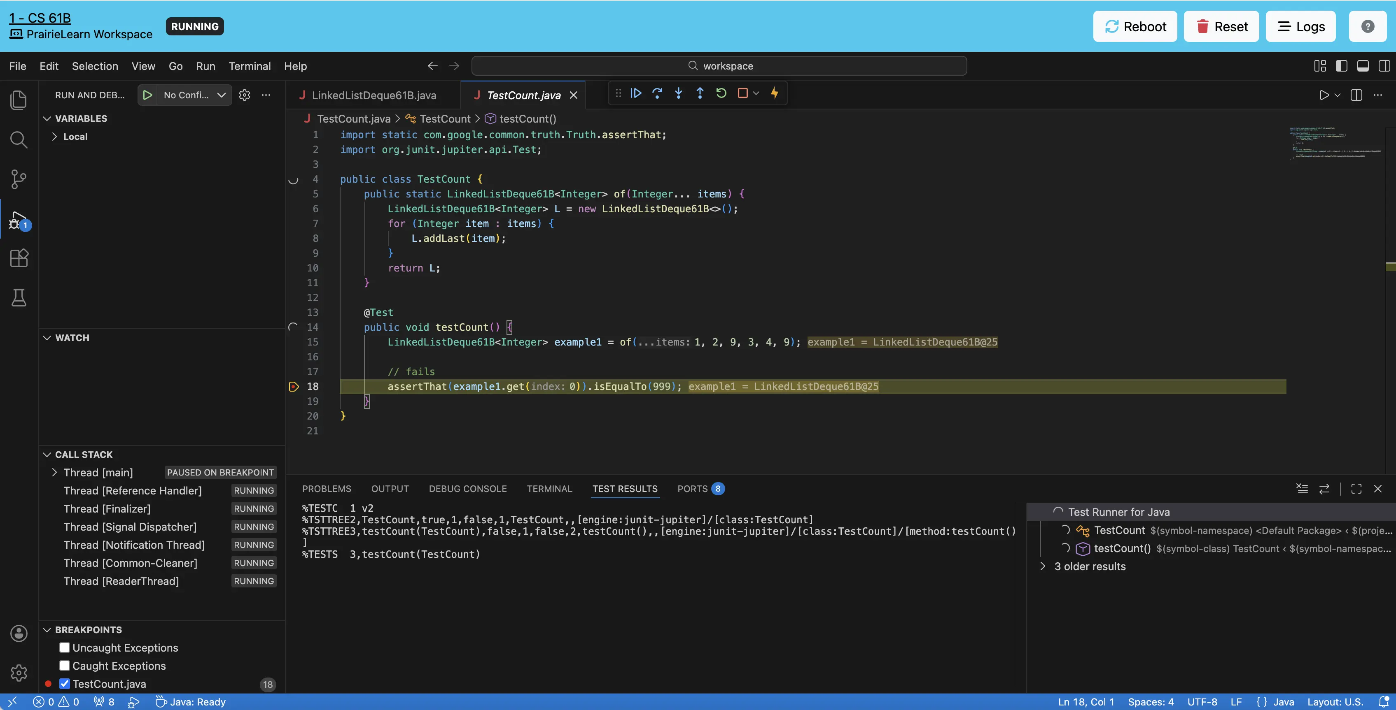Uncheck the TestCount.java breakpoint
The width and height of the screenshot is (1396, 710).
coord(65,684)
